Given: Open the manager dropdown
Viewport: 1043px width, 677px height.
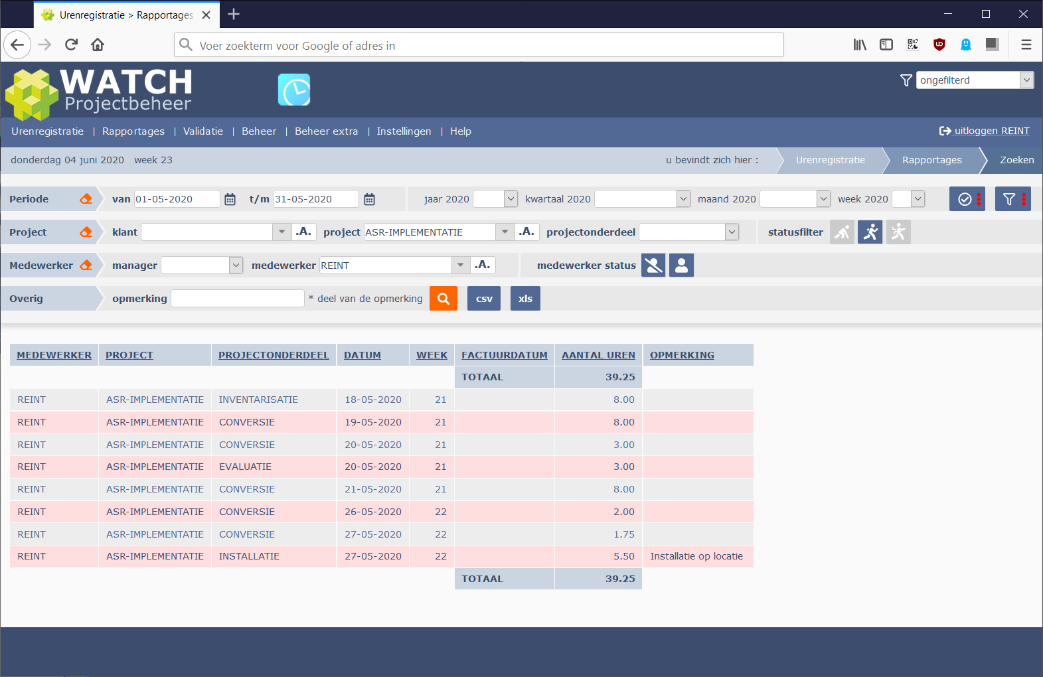Looking at the screenshot, I should pos(202,265).
